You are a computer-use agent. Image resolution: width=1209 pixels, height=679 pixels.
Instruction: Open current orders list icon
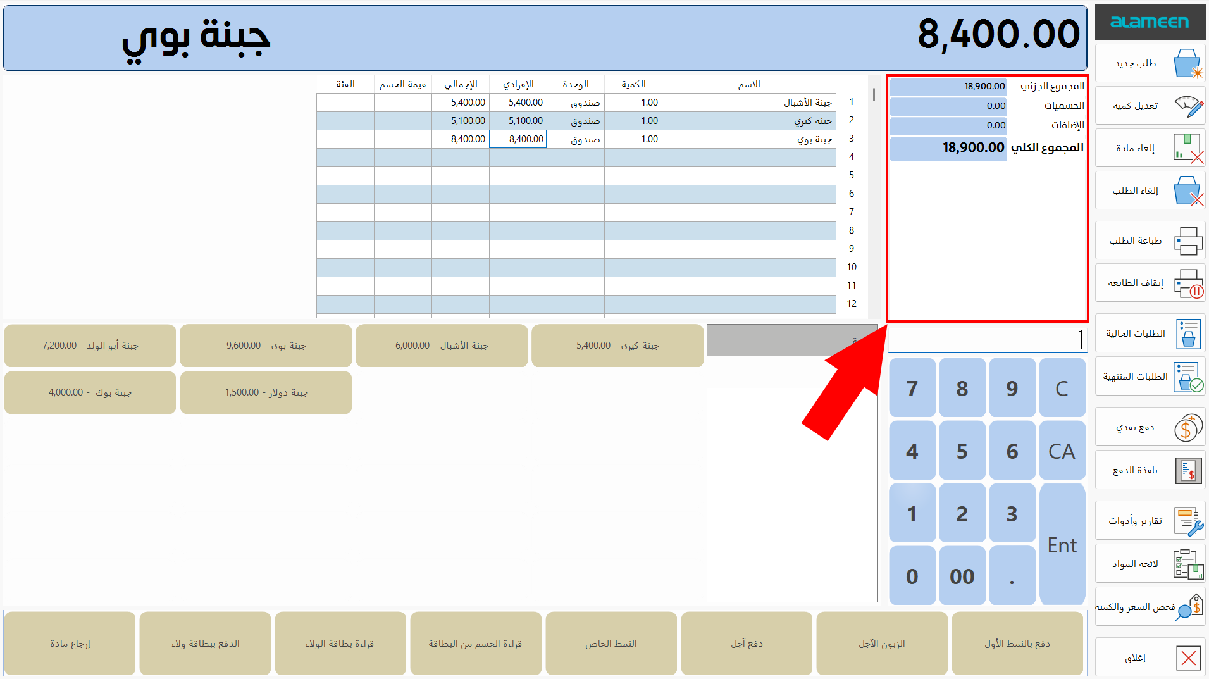pyautogui.click(x=1187, y=334)
